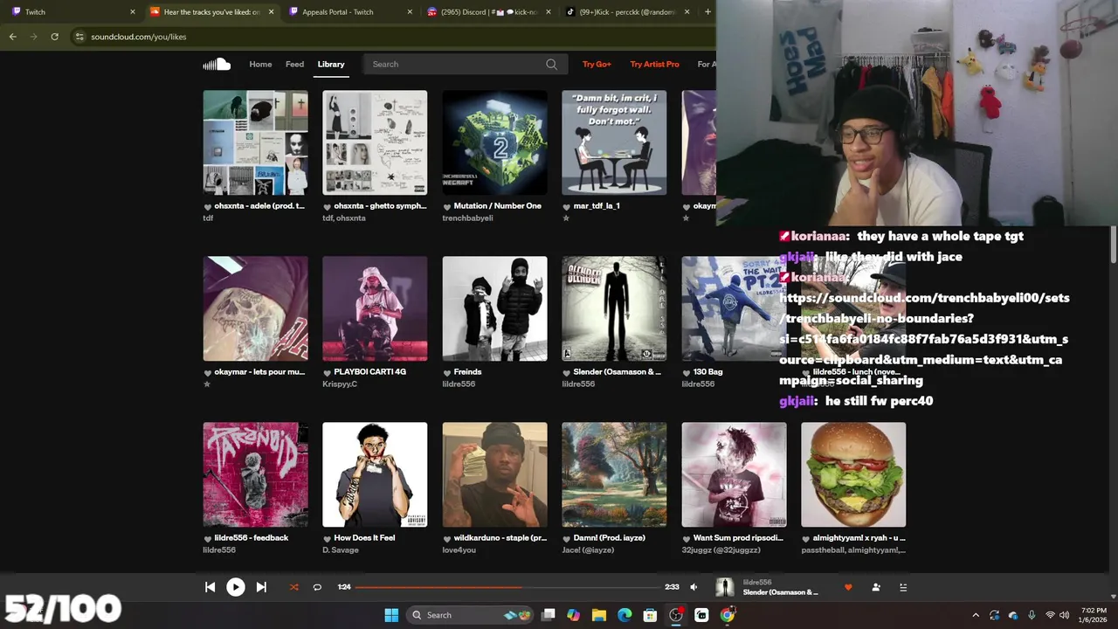Viewport: 1118px width, 629px height.
Task: Open the hamburger artwork for almightyyam track
Action: click(853, 474)
